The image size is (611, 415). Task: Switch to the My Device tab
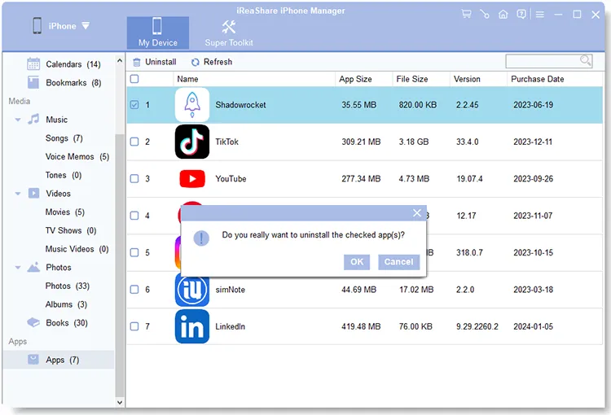click(x=158, y=33)
